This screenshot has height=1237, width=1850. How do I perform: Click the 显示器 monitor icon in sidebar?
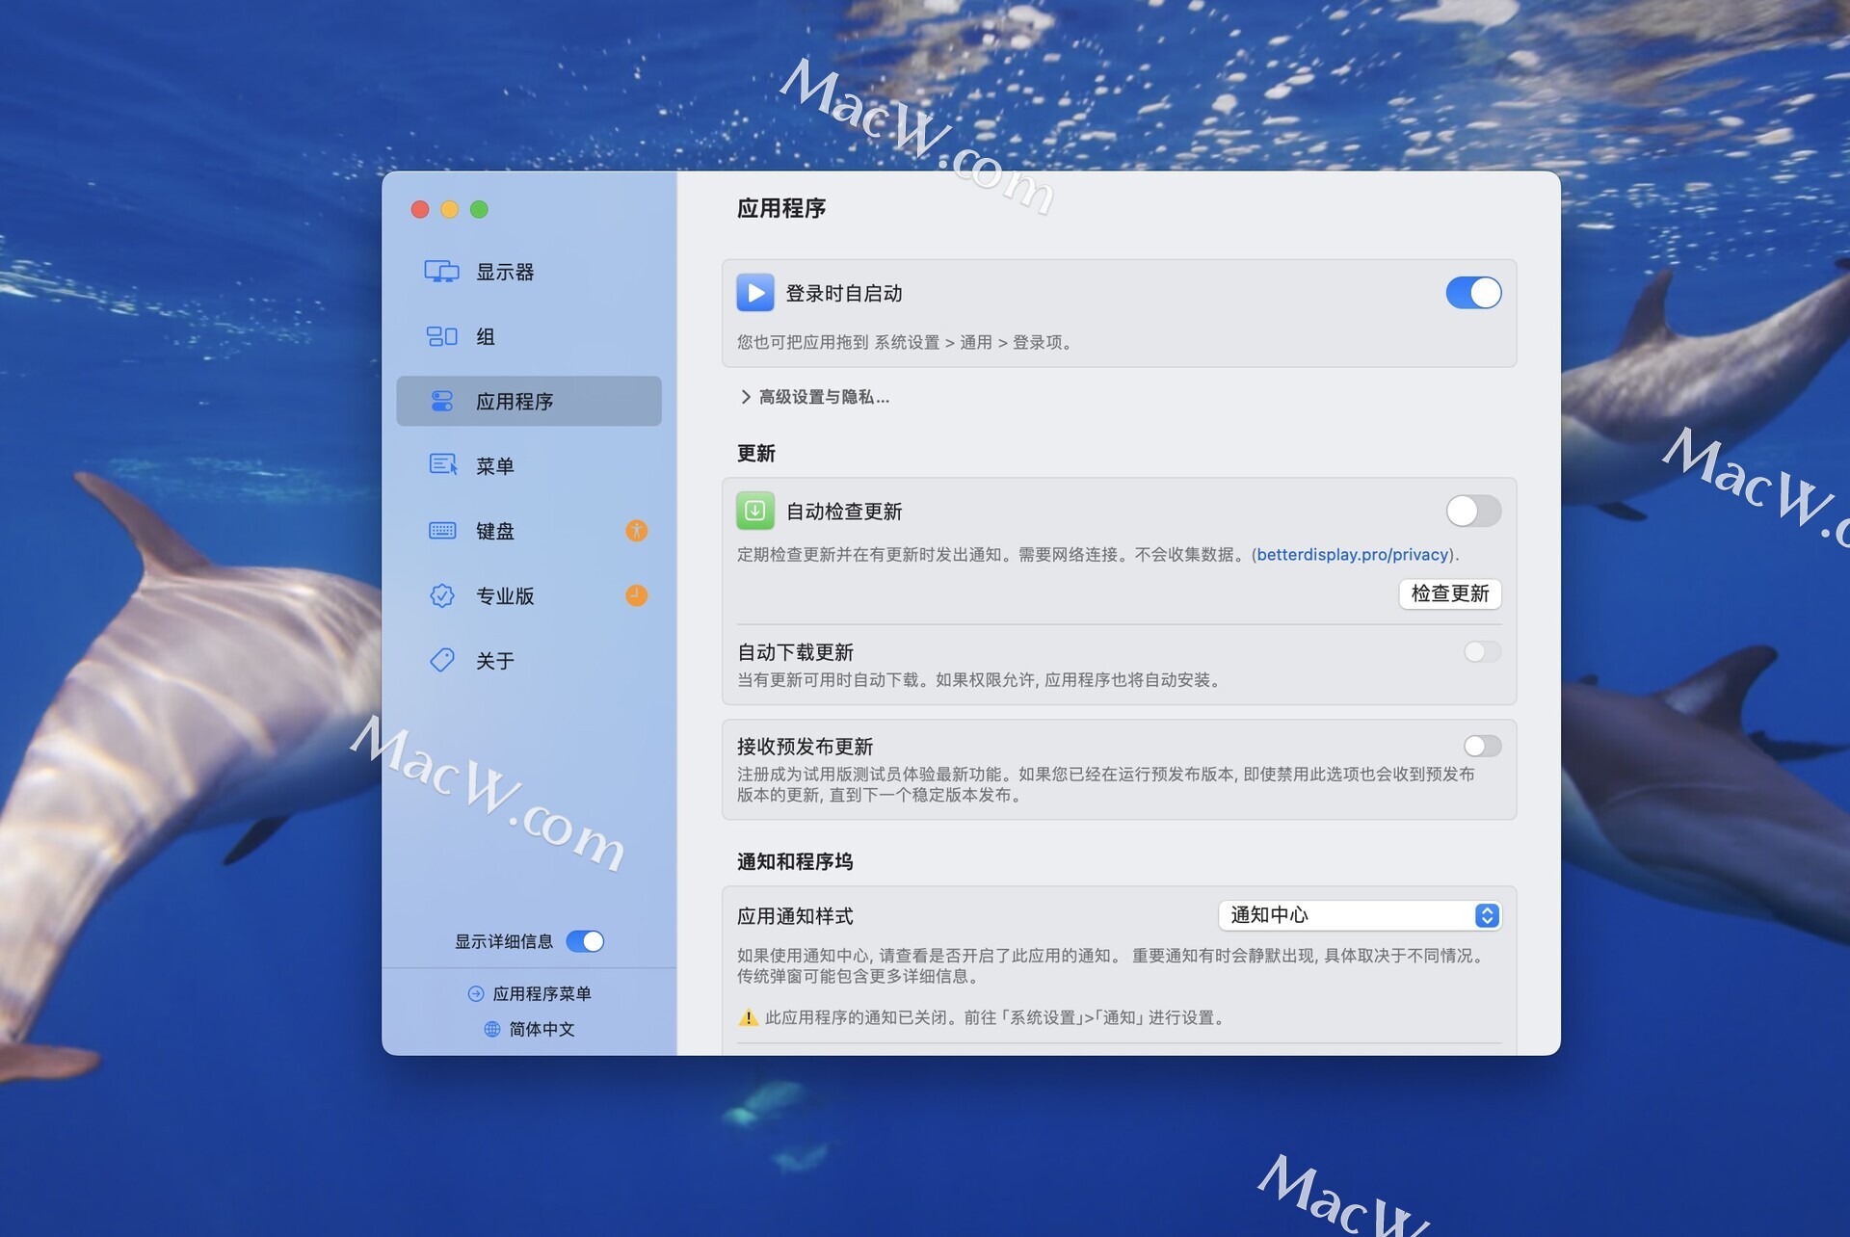point(441,272)
